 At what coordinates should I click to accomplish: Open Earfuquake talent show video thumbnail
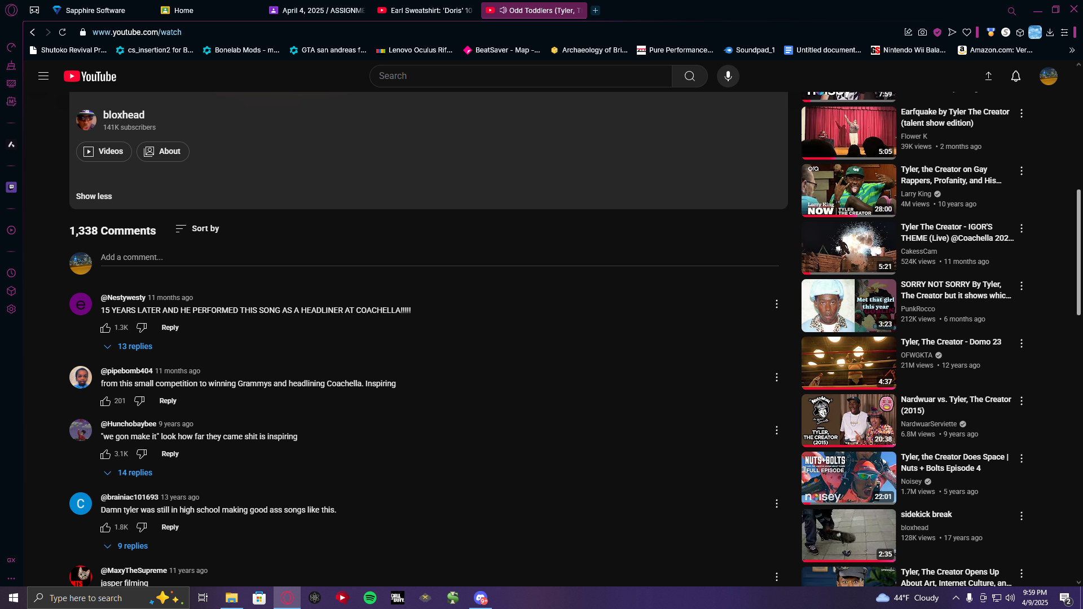[x=848, y=133]
